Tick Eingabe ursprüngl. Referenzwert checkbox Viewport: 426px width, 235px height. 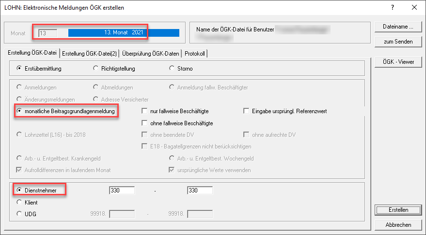(x=246, y=111)
